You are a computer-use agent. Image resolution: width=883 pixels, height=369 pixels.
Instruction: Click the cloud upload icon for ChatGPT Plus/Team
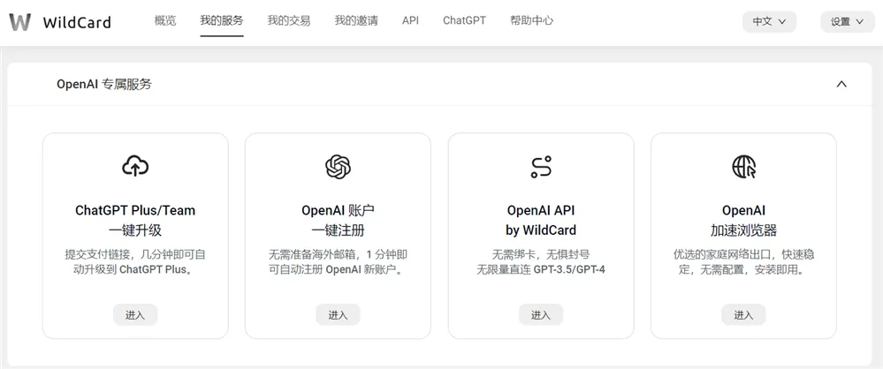pos(135,166)
